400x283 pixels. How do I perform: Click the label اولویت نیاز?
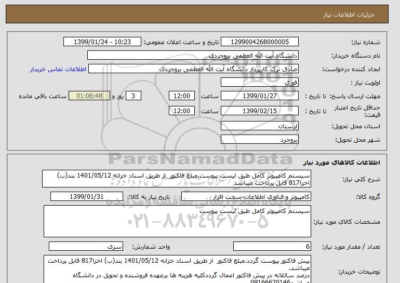365,83
